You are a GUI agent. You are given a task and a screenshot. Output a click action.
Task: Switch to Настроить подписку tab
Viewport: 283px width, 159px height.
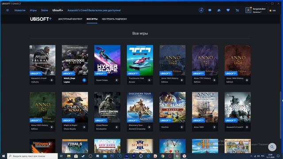115,19
